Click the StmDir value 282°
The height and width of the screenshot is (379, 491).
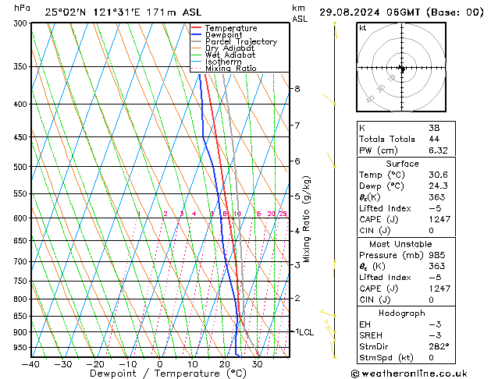(439, 346)
